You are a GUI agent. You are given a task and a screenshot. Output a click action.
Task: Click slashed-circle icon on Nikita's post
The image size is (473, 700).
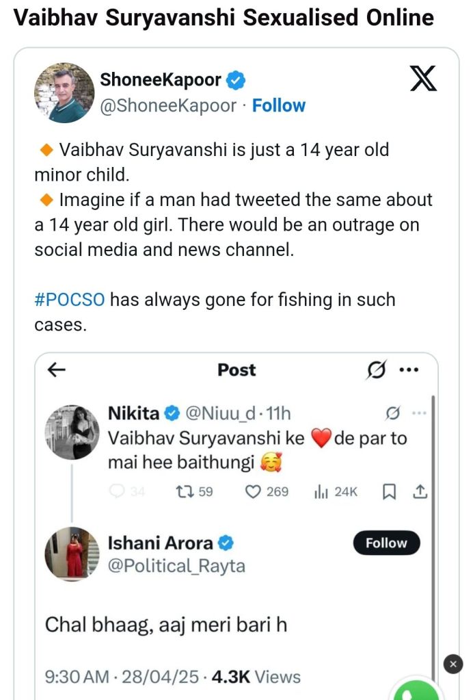tap(393, 413)
